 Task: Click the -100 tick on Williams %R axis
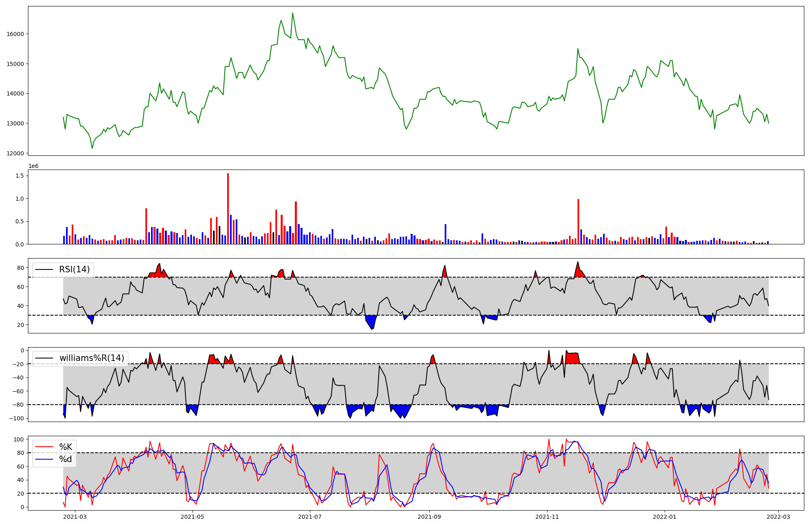(16, 418)
